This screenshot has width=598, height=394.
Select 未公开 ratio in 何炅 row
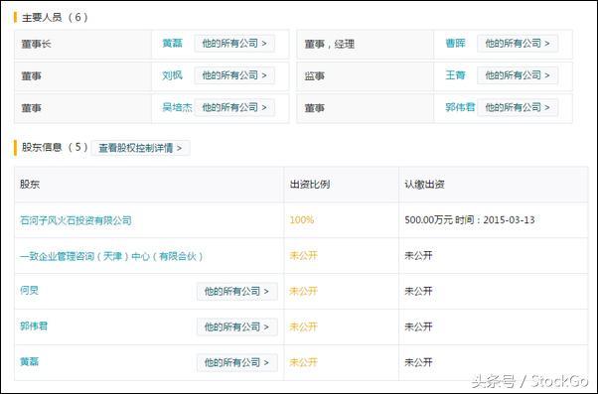pos(304,291)
